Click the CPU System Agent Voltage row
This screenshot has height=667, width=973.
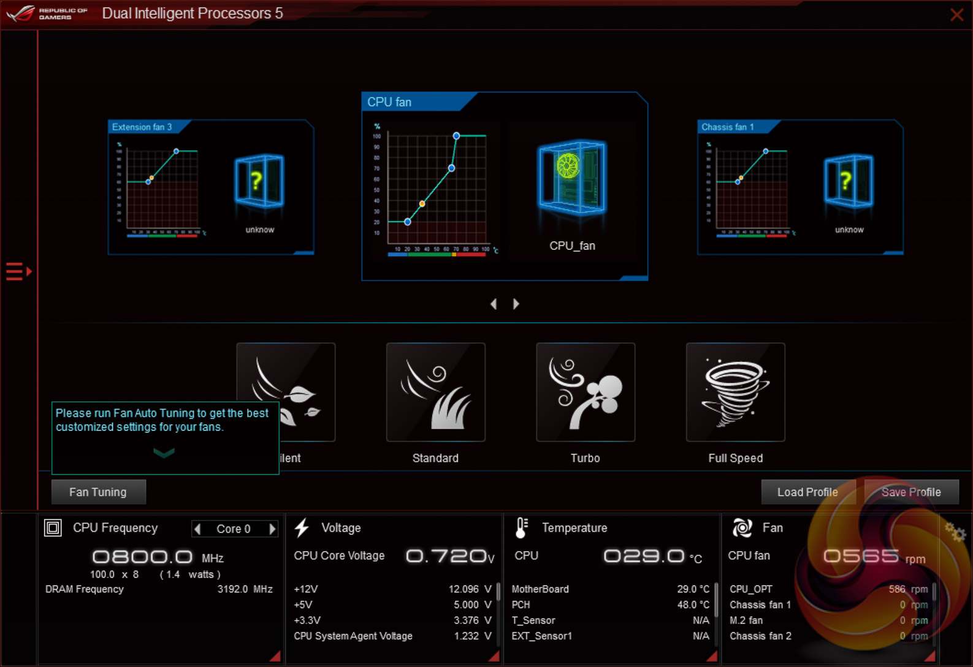click(x=392, y=636)
